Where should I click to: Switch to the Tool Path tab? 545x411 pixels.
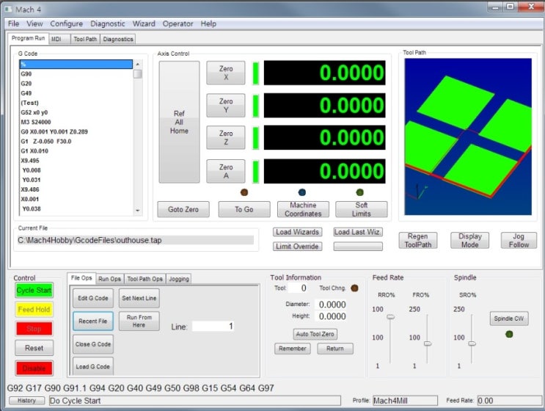tap(85, 39)
